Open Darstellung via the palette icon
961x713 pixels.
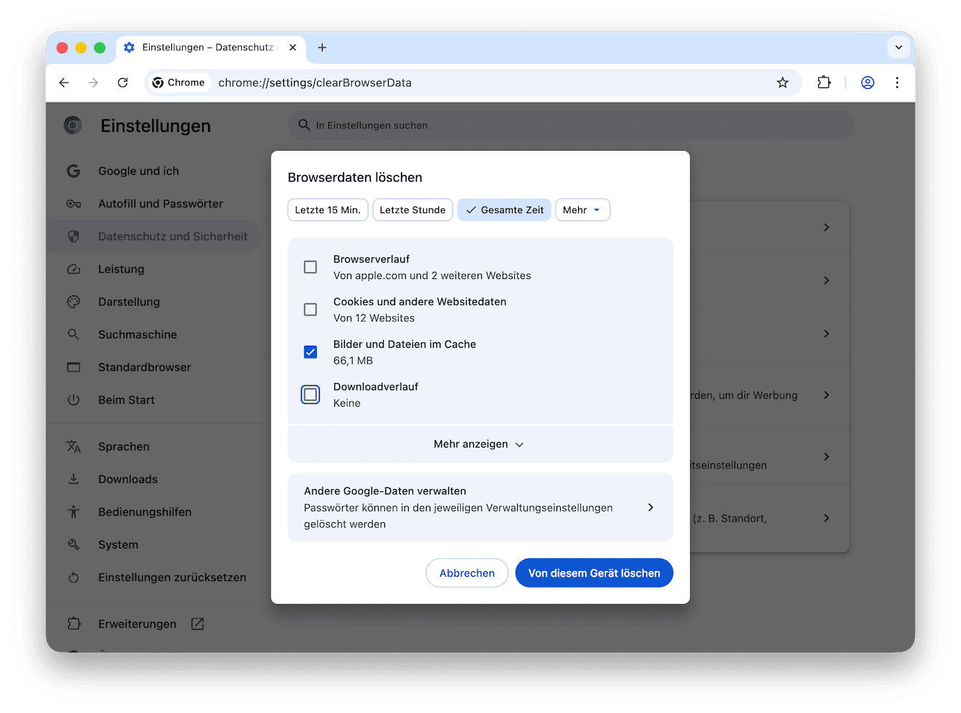pos(74,301)
